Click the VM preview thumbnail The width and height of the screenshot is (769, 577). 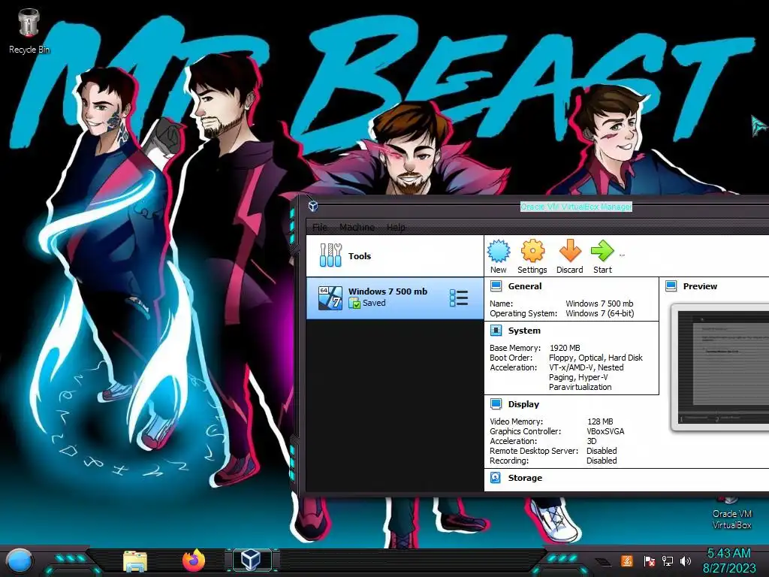click(721, 368)
